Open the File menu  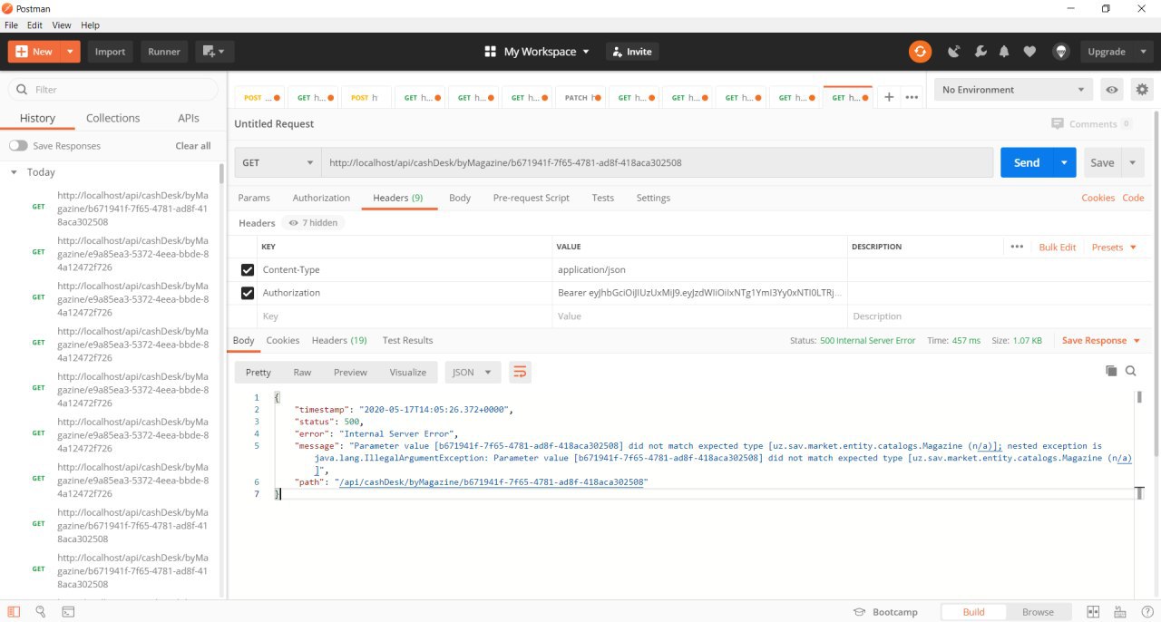(12, 25)
